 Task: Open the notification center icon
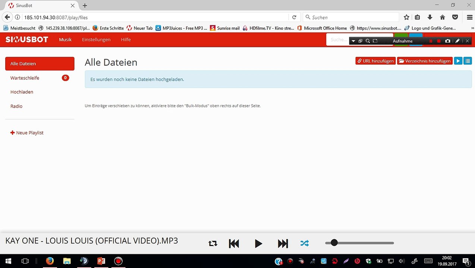click(466, 261)
